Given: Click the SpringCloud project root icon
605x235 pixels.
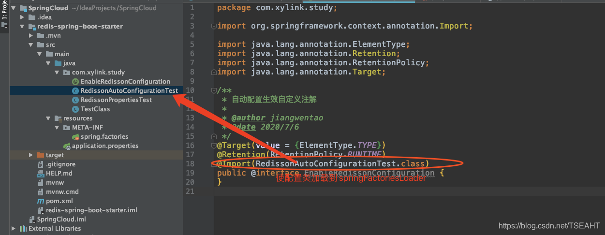Looking at the screenshot, I should tap(23, 8).
